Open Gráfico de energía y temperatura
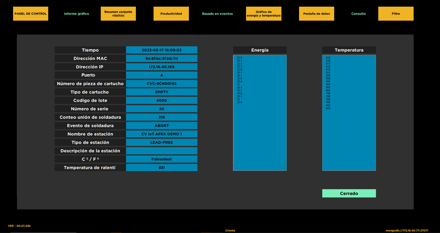 [264, 13]
